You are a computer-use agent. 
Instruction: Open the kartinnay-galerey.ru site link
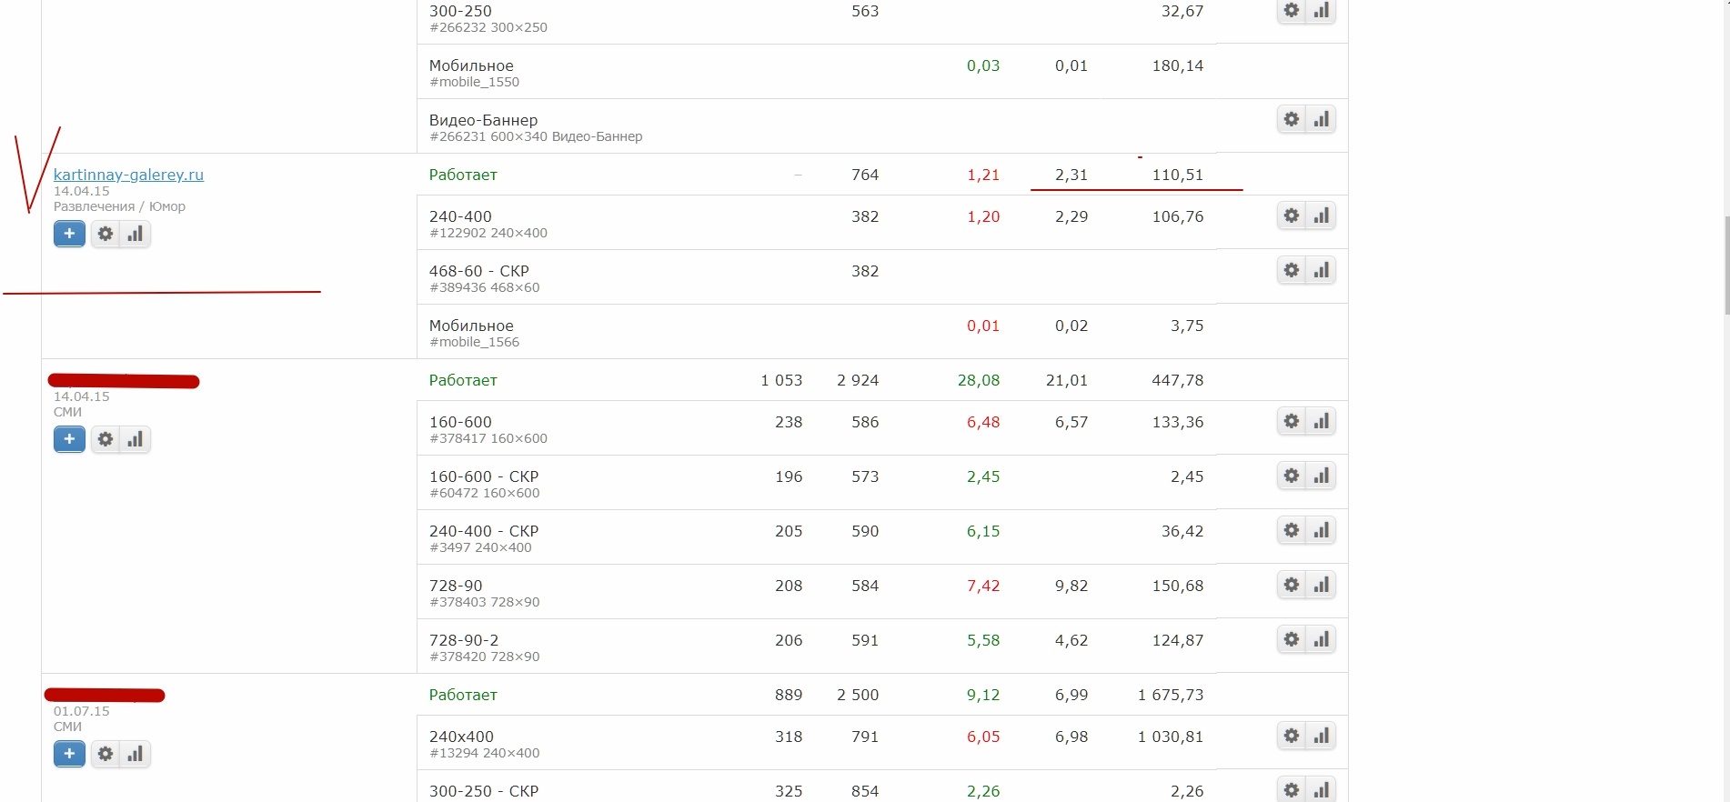[128, 175]
